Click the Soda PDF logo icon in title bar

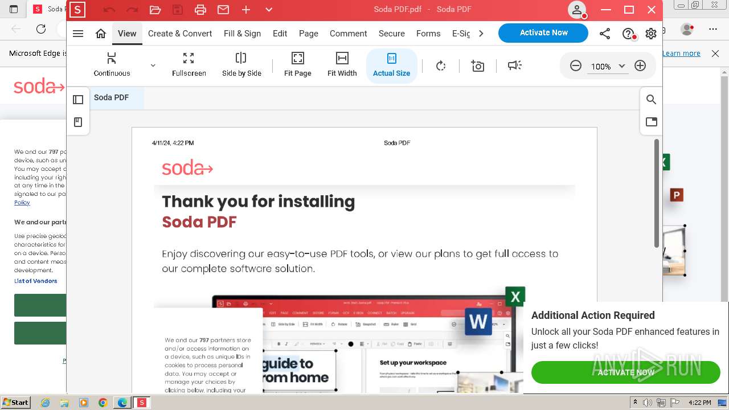coord(77,9)
